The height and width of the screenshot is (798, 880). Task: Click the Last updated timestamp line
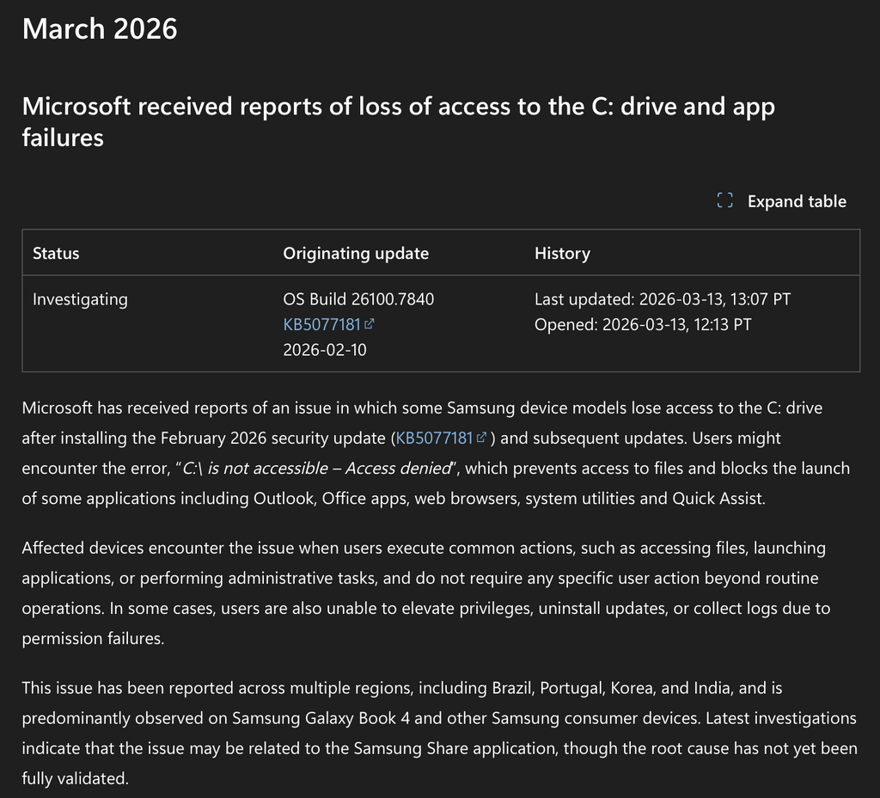(662, 299)
